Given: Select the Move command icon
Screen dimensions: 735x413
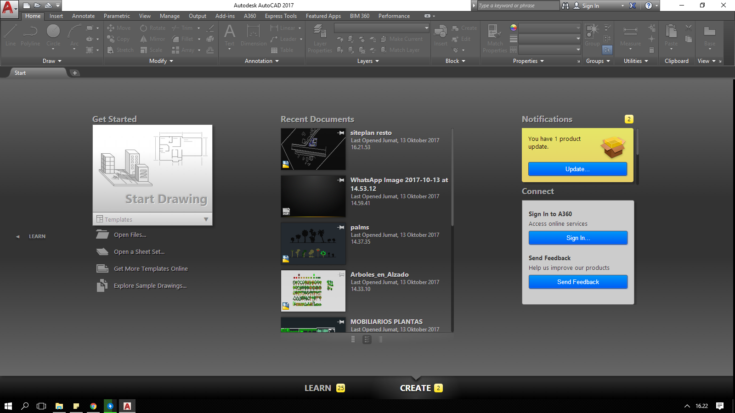Looking at the screenshot, I should pyautogui.click(x=111, y=28).
